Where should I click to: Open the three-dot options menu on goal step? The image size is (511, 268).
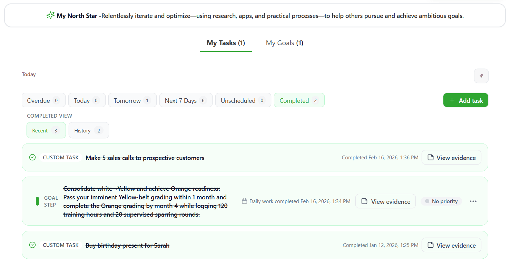473,201
